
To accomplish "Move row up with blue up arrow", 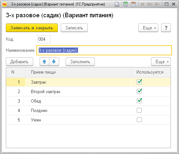I will (x=45, y=62).
